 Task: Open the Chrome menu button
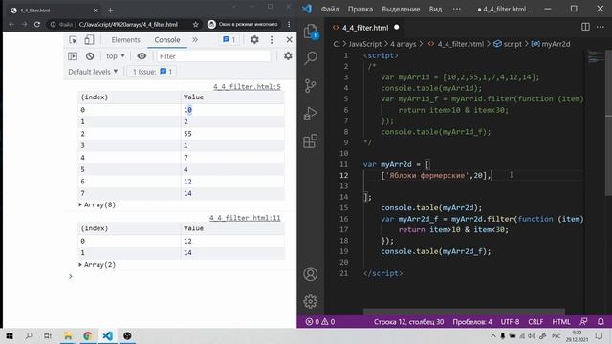(289, 24)
